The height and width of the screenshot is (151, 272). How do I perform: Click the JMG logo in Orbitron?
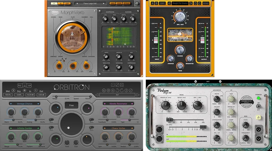(24, 86)
